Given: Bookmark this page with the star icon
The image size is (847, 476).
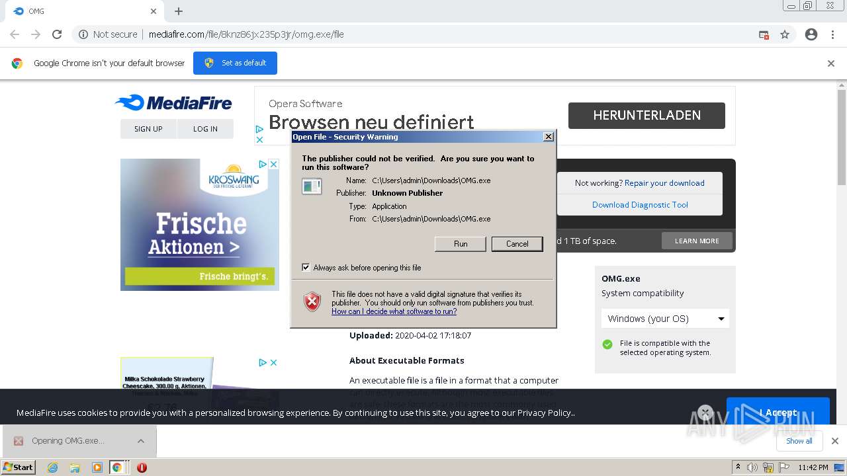Looking at the screenshot, I should click(x=785, y=34).
